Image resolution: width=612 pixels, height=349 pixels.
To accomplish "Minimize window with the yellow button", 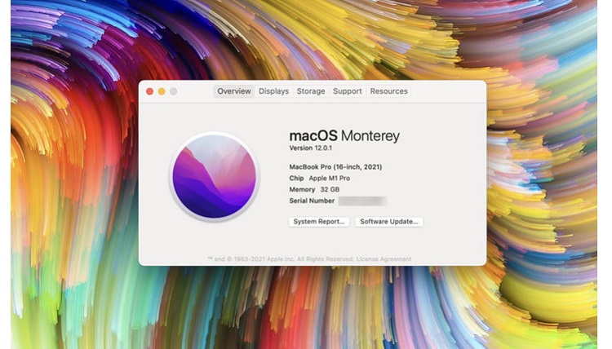I will click(162, 91).
